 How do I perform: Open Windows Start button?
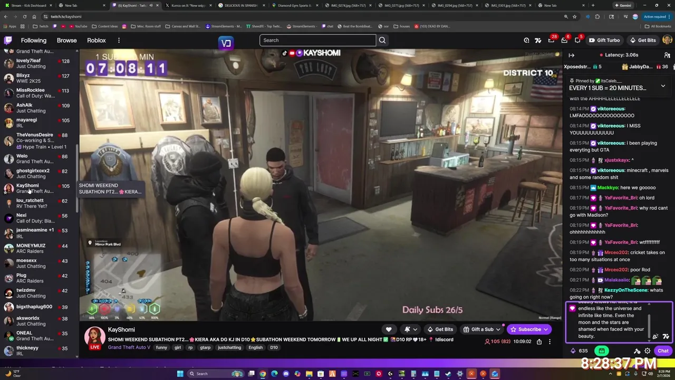[180, 374]
